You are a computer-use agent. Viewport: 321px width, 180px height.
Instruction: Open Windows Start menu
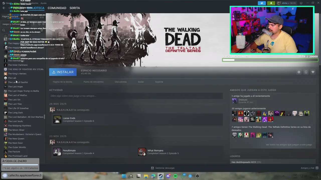(124, 176)
